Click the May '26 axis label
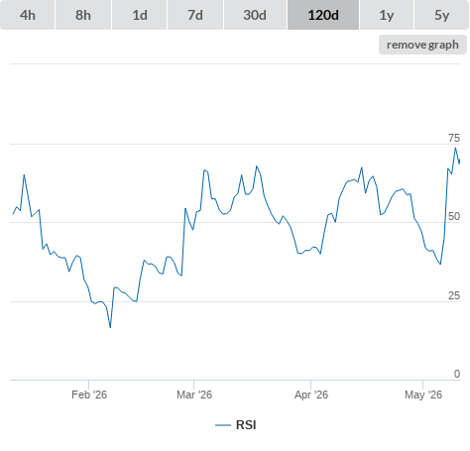Screen dimensions: 470x451 [x=423, y=395]
